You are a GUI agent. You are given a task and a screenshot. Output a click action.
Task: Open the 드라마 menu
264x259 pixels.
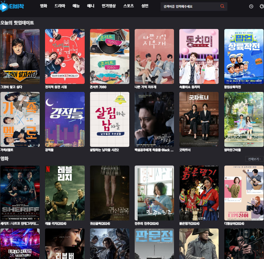pyautogui.click(x=60, y=6)
